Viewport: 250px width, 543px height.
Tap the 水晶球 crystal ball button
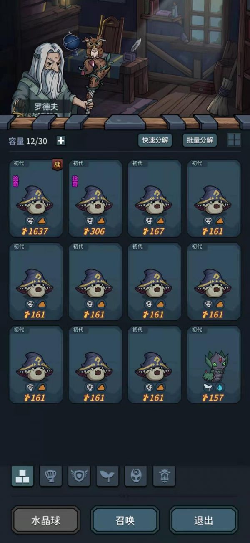45,520
